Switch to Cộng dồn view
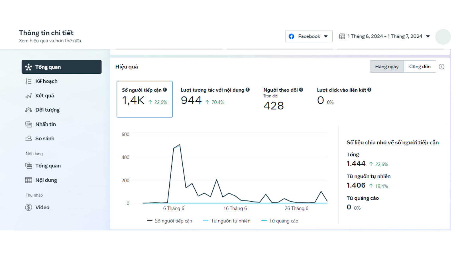The width and height of the screenshot is (456, 256). pos(420,67)
